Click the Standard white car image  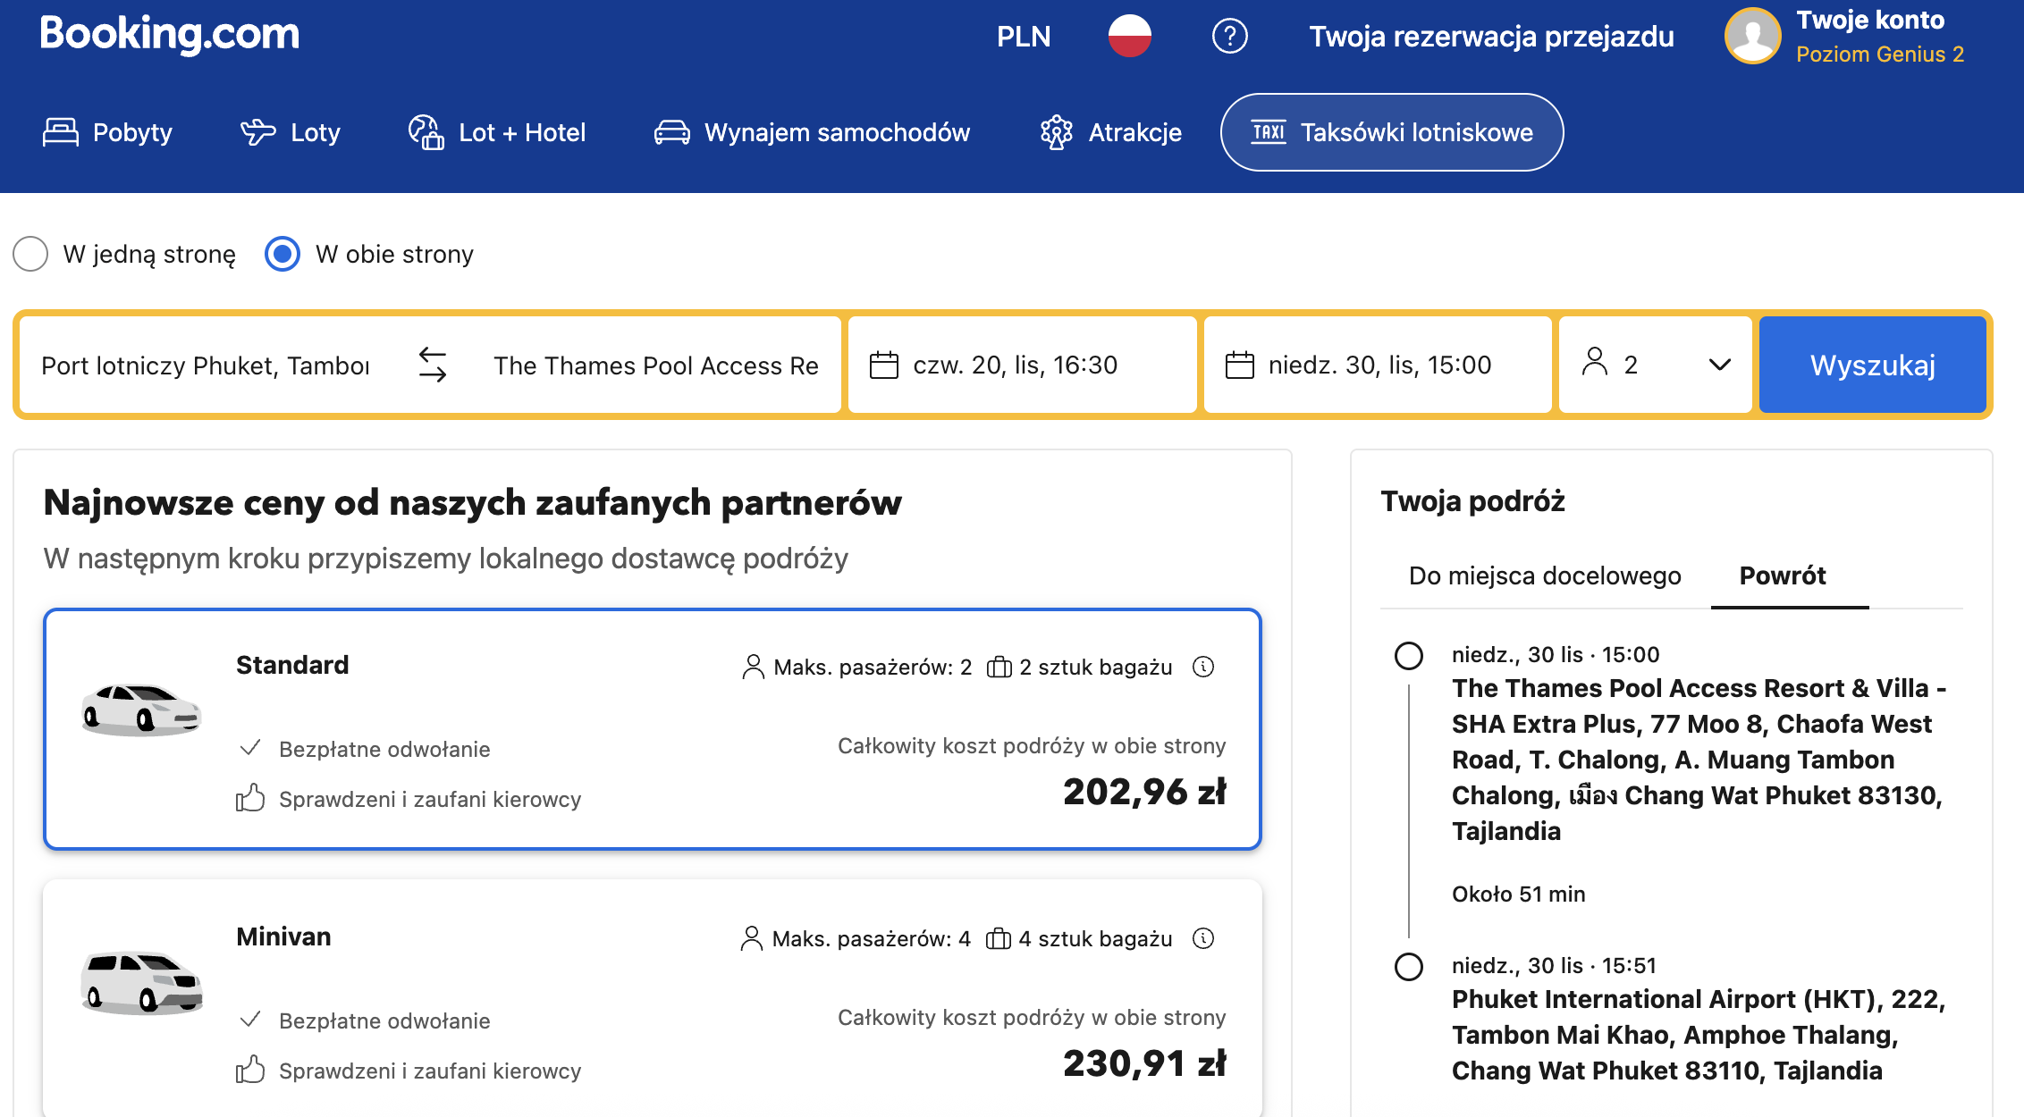pyautogui.click(x=141, y=710)
